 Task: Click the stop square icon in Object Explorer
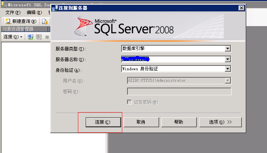[47, 37]
